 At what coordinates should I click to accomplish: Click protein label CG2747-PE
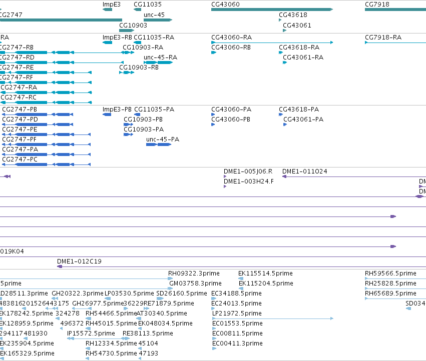click(x=20, y=129)
